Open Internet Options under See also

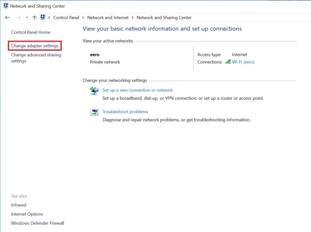click(27, 214)
